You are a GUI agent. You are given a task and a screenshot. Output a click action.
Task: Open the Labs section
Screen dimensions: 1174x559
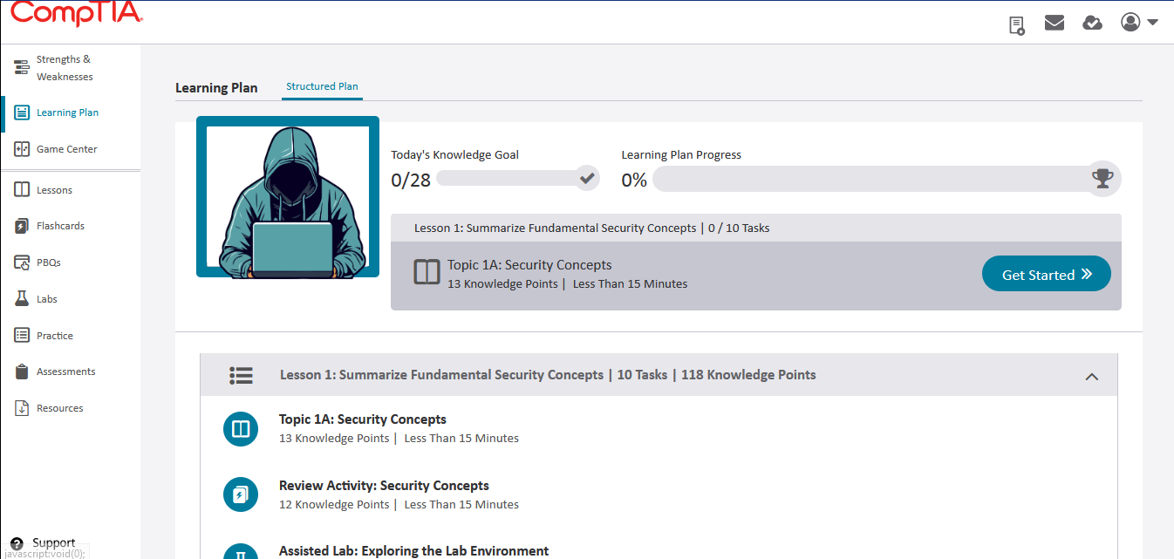pos(45,298)
